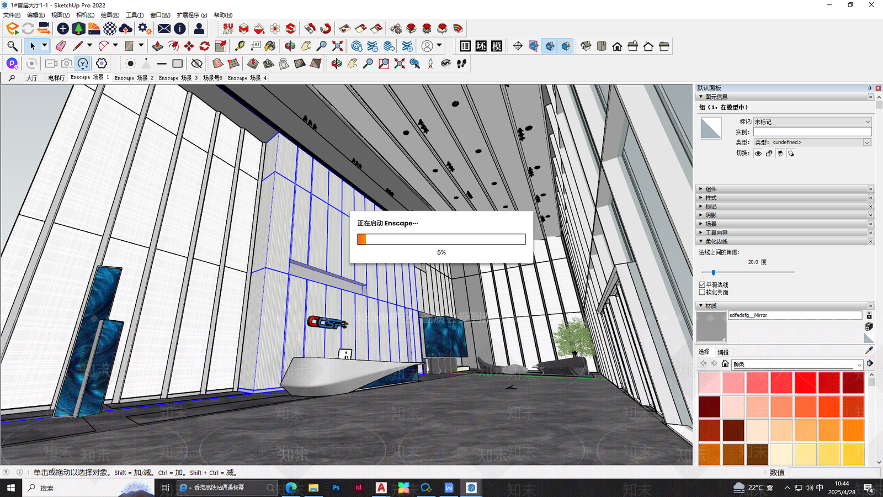
Task: Activate the Push/Pull tool
Action: (158, 46)
